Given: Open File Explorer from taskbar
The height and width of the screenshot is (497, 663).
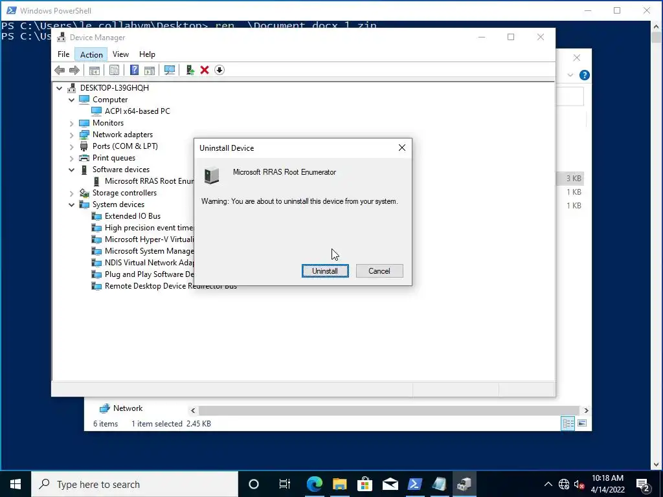Looking at the screenshot, I should (339, 484).
